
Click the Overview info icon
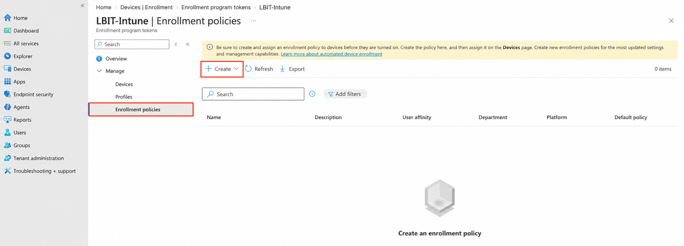(x=99, y=59)
